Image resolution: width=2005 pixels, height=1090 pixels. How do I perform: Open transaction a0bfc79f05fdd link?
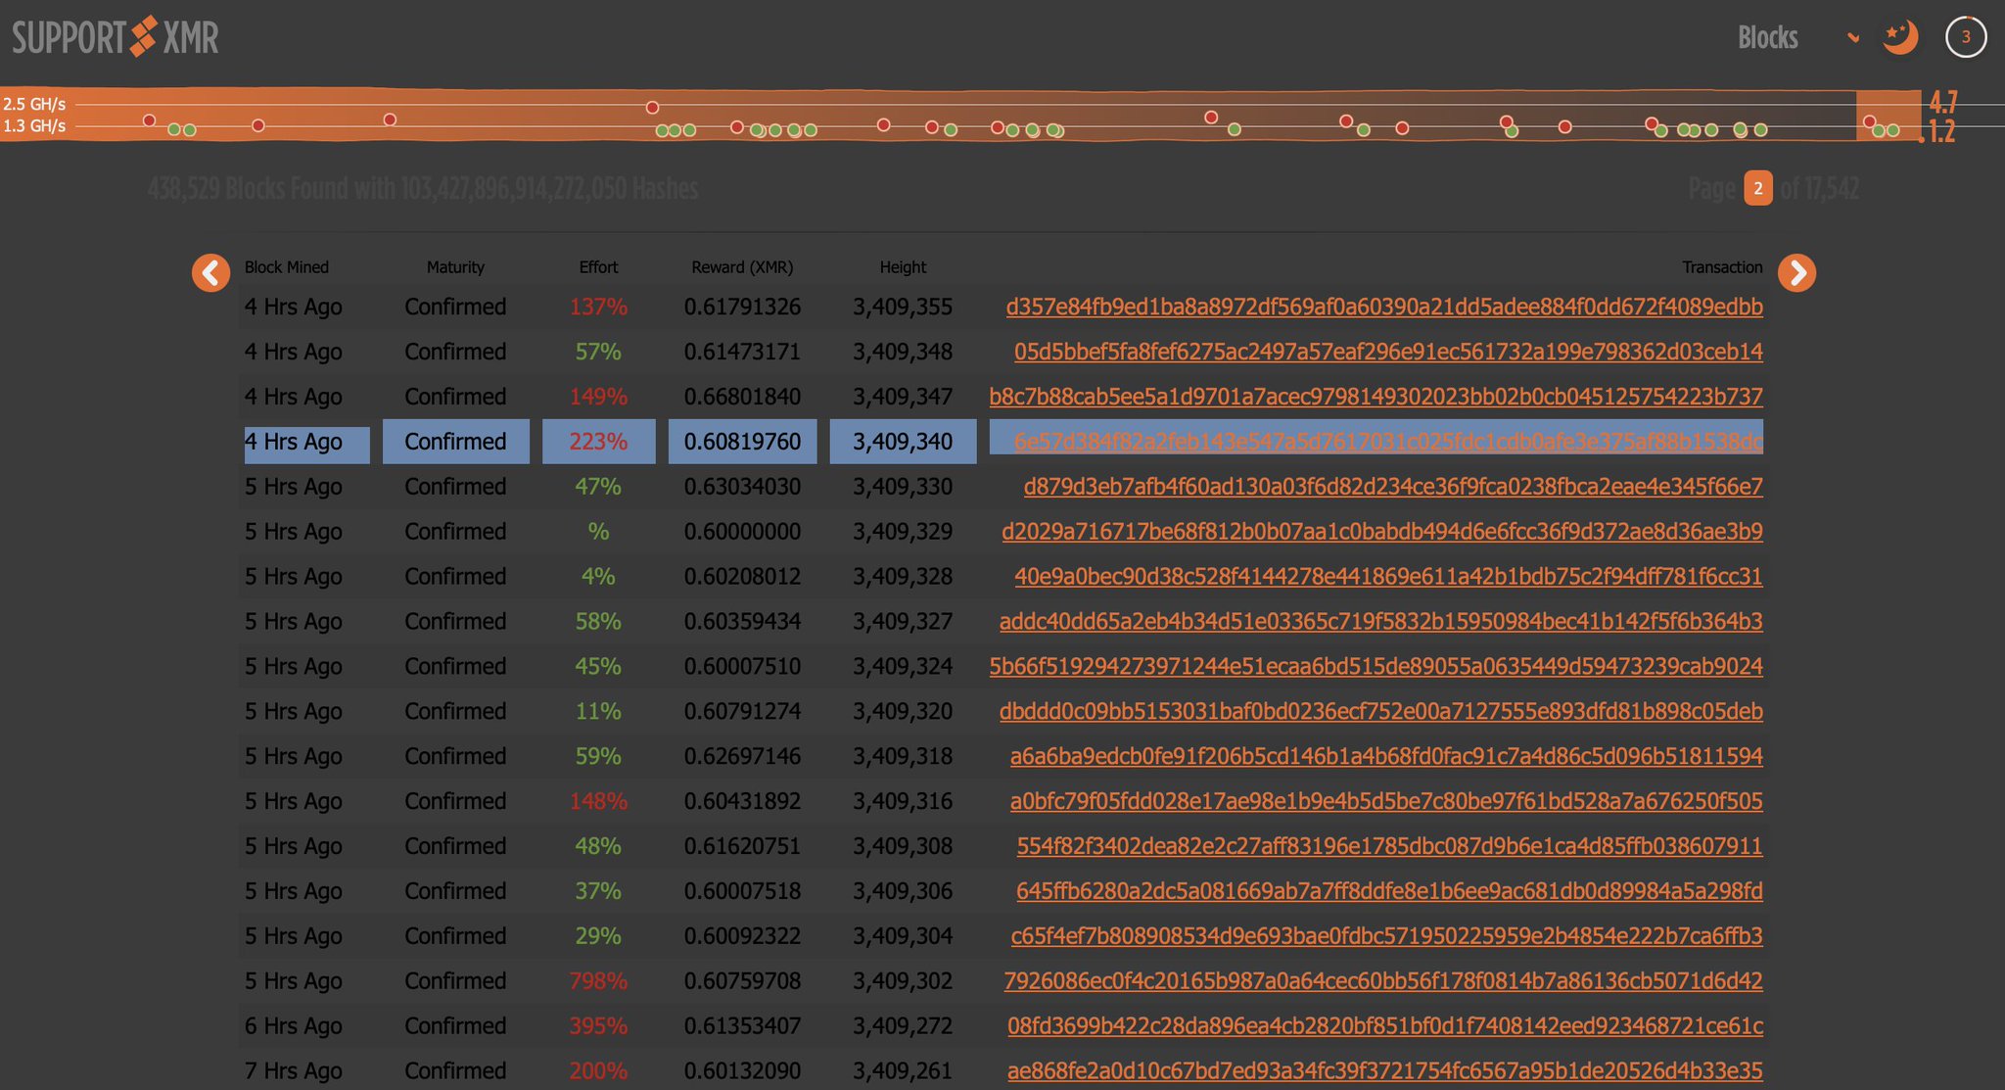tap(1385, 801)
